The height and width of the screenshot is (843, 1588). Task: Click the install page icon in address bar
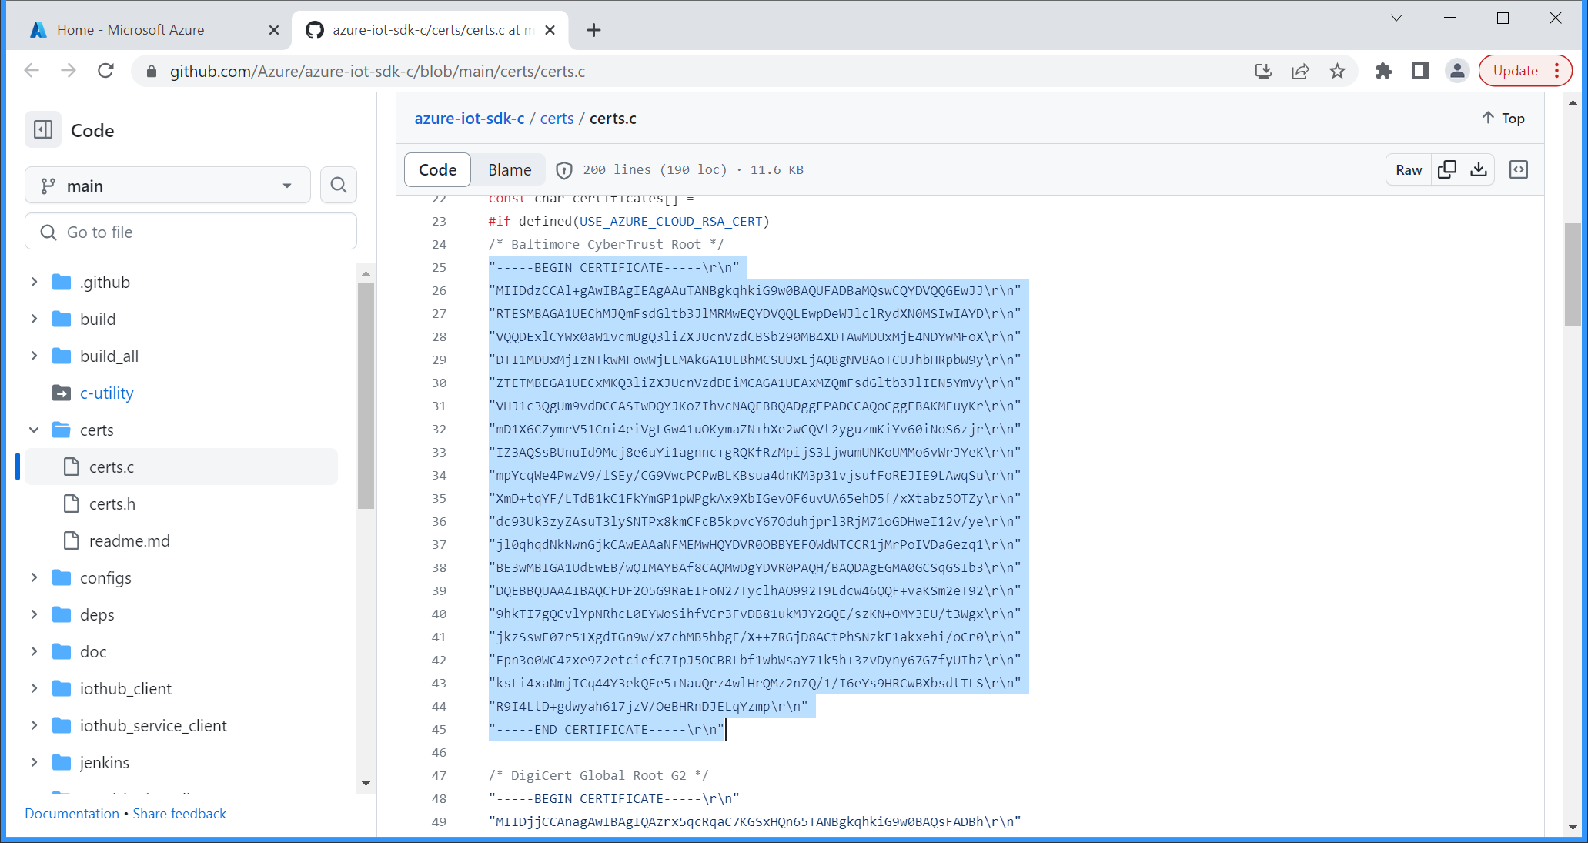[x=1263, y=70]
